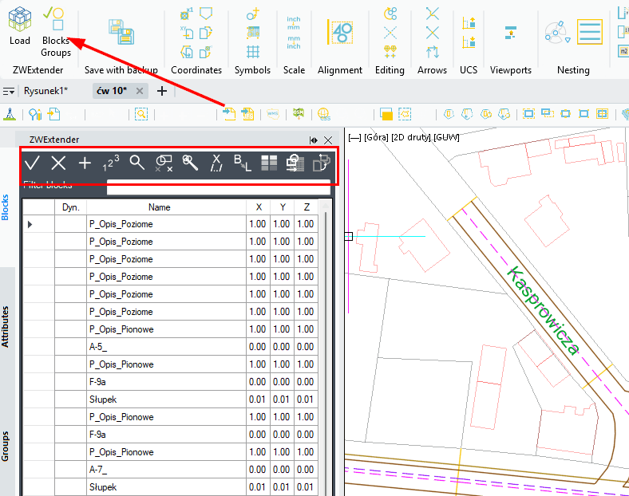Screen dimensions: 629x496
Task: Click the block list vertical scrollbar
Action: click(x=326, y=348)
